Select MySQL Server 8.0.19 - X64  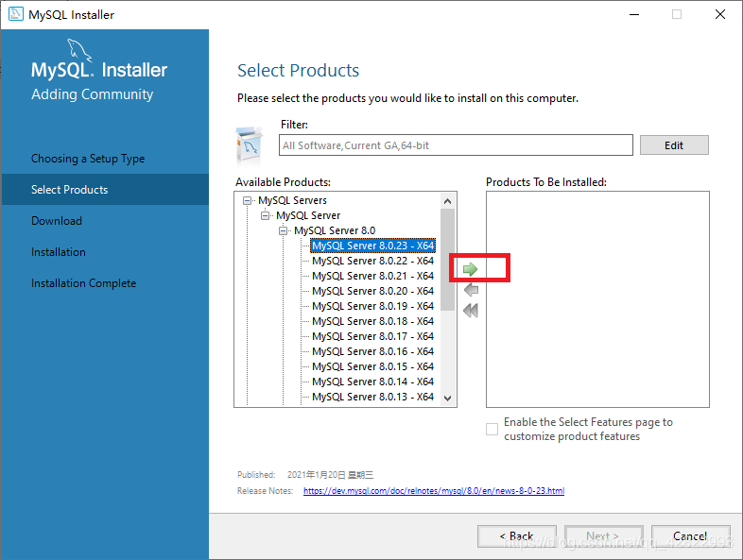coord(373,306)
